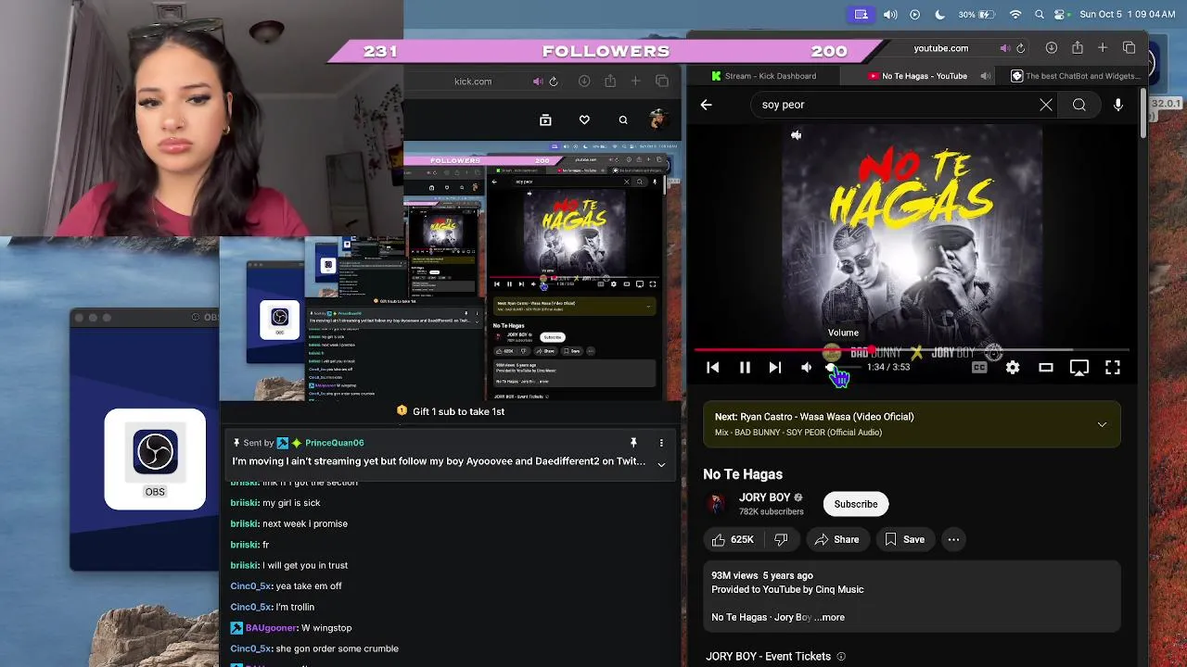Switch to theater mode

pyautogui.click(x=1046, y=368)
